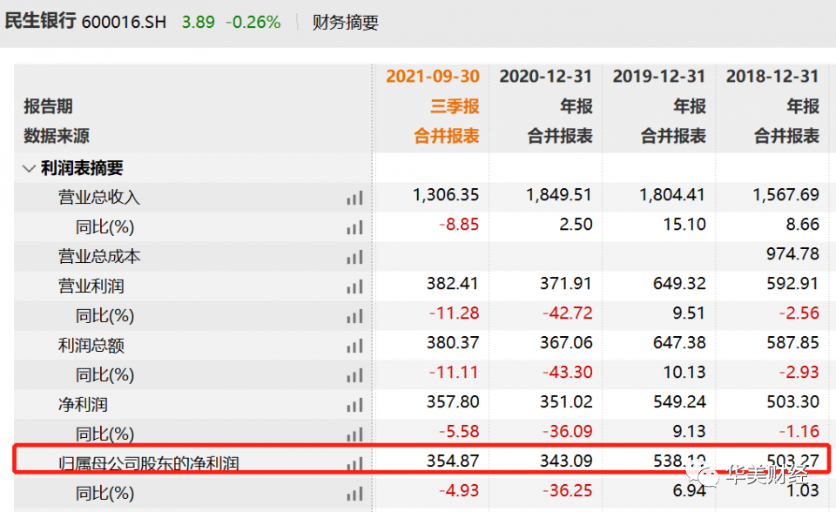Screen dimensions: 836x512
Task: Click operating profit growth -42.72
Action: point(567,313)
